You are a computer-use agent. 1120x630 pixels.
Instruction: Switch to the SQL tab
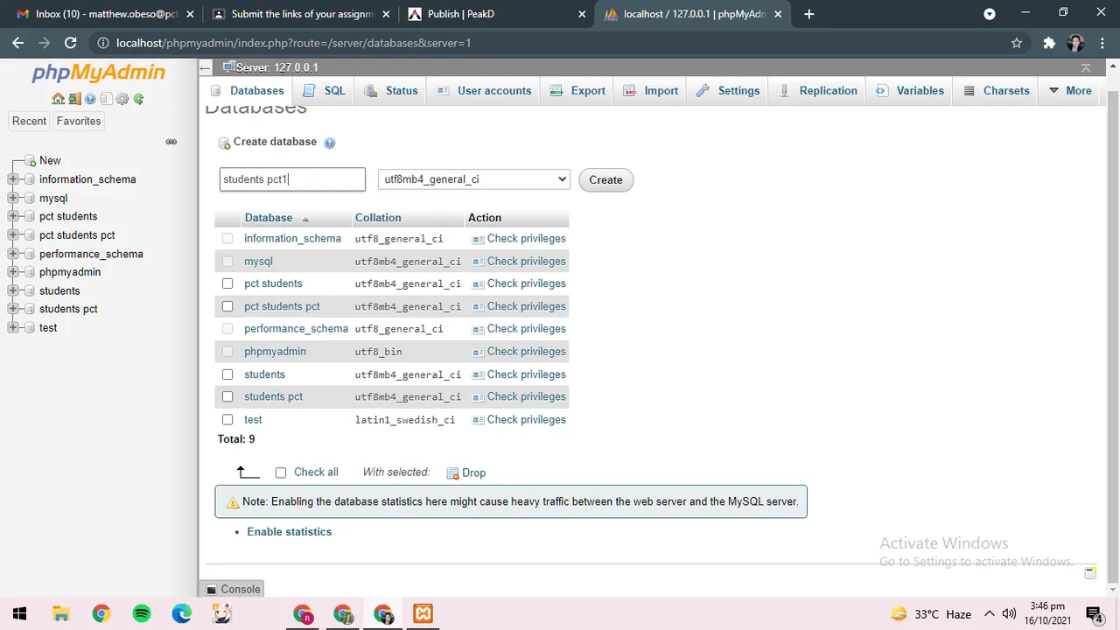coord(324,91)
